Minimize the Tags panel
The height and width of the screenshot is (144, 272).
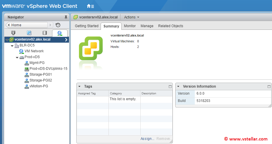[170, 87]
